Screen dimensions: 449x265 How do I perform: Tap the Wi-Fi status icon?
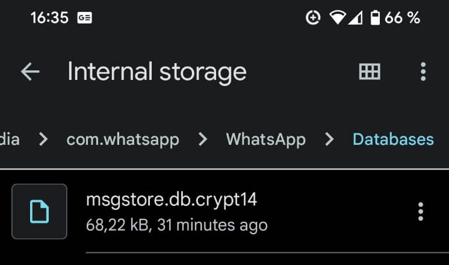(338, 18)
